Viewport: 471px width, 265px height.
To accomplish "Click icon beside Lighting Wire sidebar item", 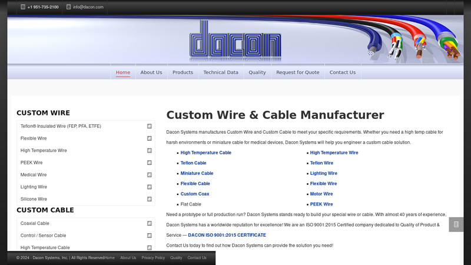I will pos(150,187).
